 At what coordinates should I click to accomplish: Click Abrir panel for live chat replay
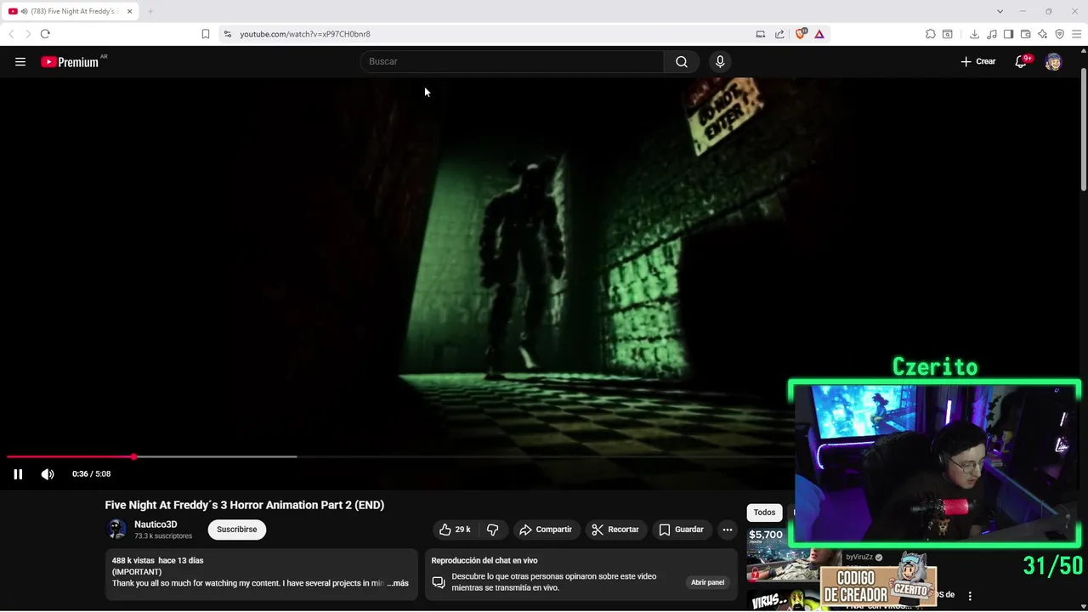[x=707, y=582]
